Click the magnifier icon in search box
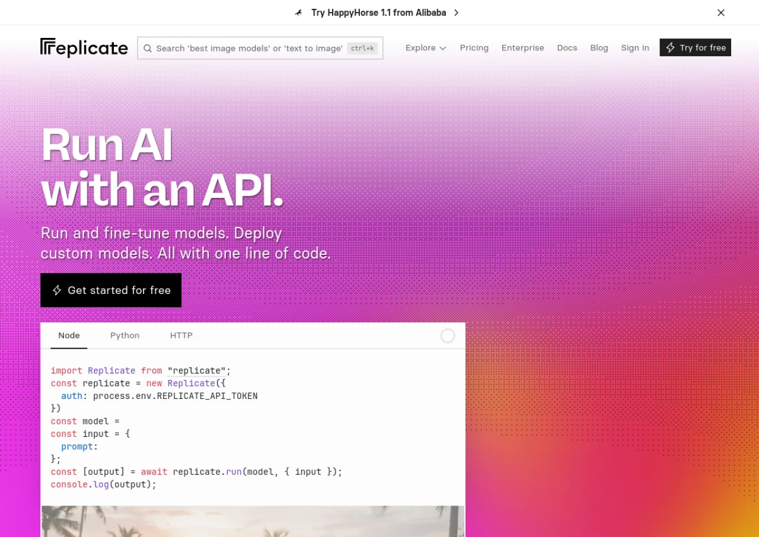The image size is (759, 537). point(147,48)
